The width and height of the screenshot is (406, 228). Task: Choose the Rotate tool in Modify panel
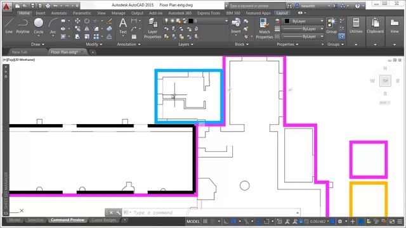pos(87,21)
